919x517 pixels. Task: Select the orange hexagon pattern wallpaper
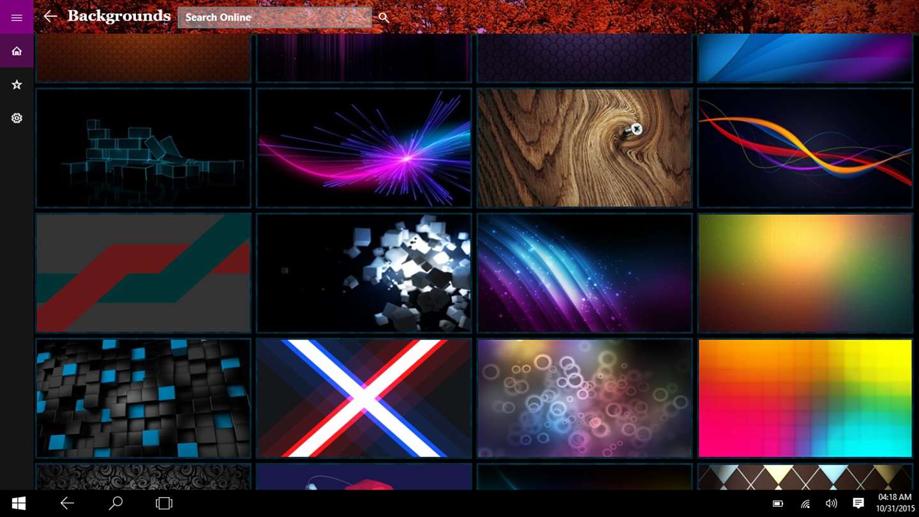coord(144,58)
